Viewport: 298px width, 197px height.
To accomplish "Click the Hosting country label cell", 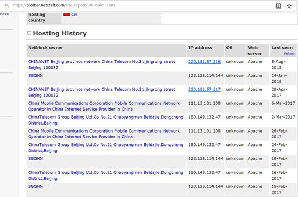I will point(44,18).
